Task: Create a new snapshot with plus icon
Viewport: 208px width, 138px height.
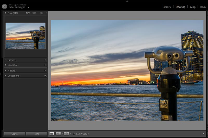Action: tap(45, 65)
